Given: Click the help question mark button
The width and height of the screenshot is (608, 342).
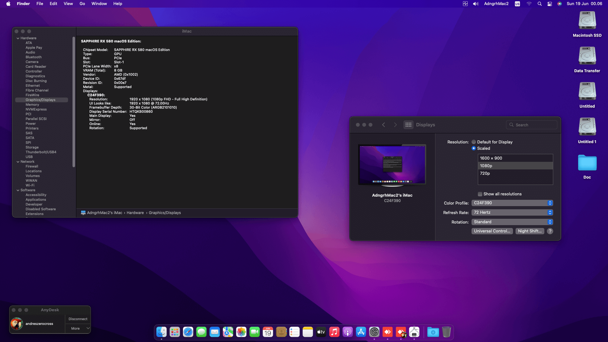Looking at the screenshot, I should [x=550, y=231].
